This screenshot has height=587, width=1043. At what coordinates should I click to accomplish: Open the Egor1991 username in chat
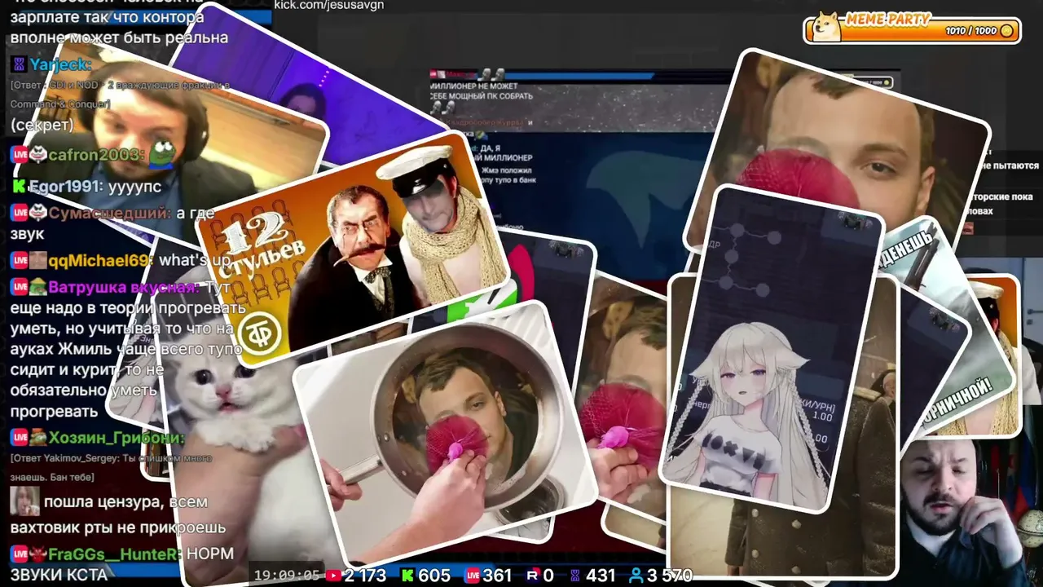pos(65,187)
